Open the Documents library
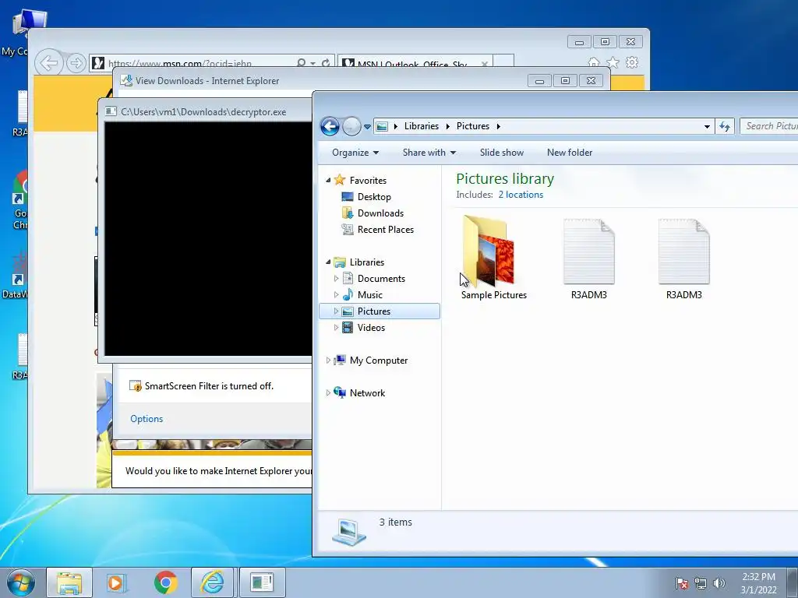 (x=381, y=279)
